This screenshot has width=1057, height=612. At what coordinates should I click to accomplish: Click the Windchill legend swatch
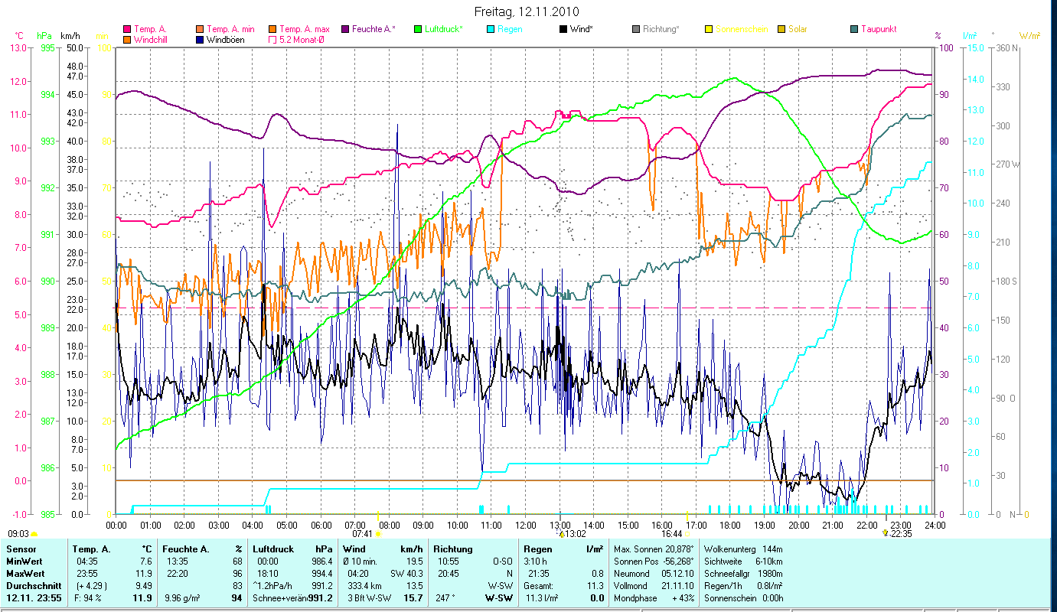[x=127, y=39]
